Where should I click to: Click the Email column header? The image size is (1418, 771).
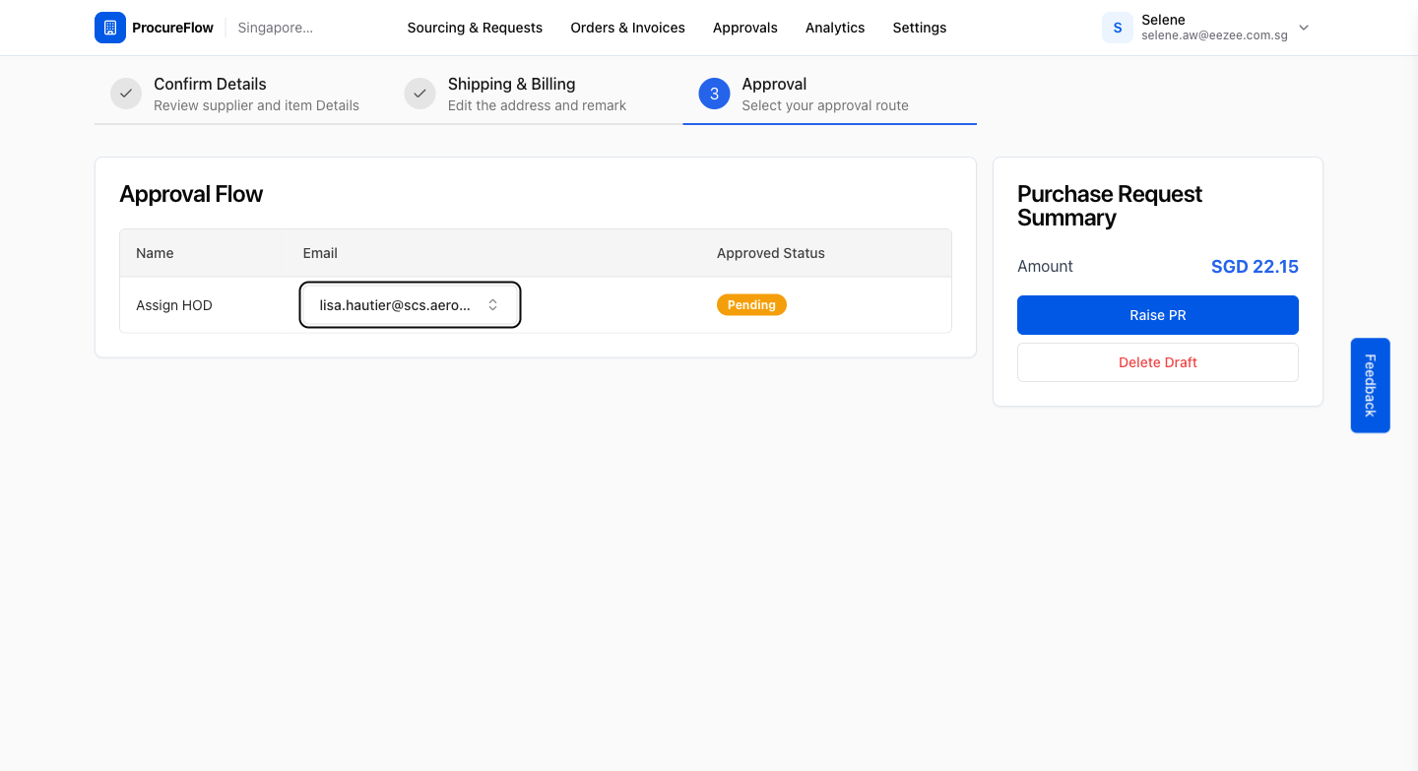[x=320, y=253]
